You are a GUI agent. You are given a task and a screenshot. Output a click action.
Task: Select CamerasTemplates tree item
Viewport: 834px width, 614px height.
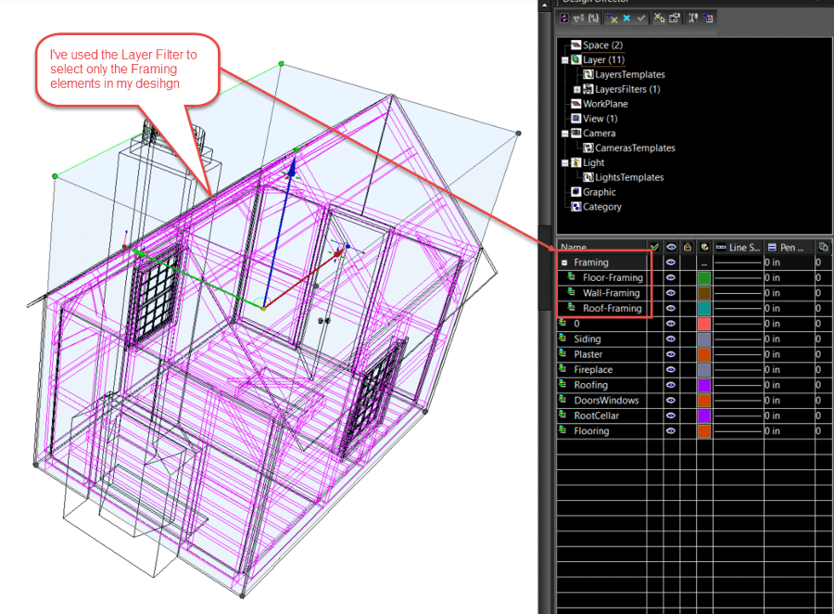(635, 148)
